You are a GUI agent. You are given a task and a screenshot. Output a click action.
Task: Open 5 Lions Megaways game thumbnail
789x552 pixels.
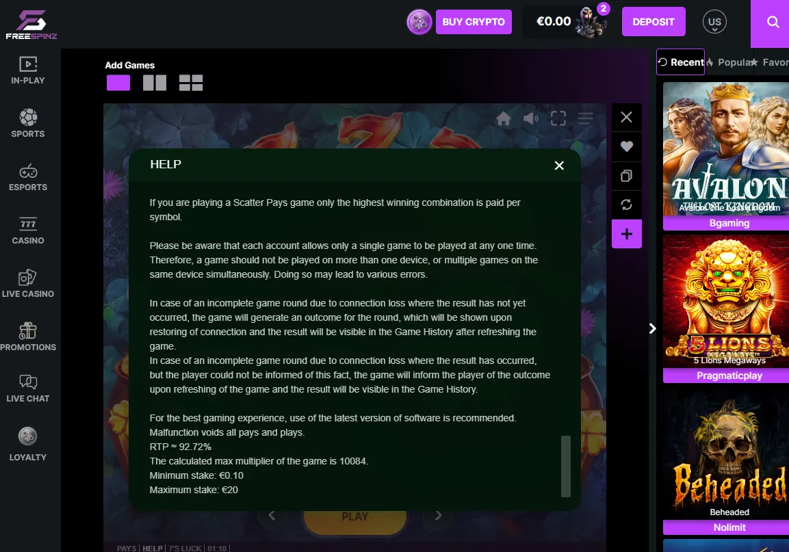point(726,302)
